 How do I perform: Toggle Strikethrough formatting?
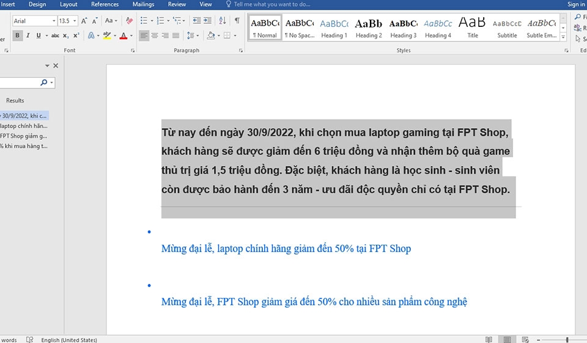[x=55, y=35]
